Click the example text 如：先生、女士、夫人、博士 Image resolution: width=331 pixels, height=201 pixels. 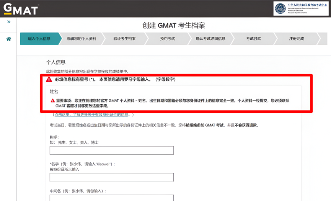click(x=74, y=143)
